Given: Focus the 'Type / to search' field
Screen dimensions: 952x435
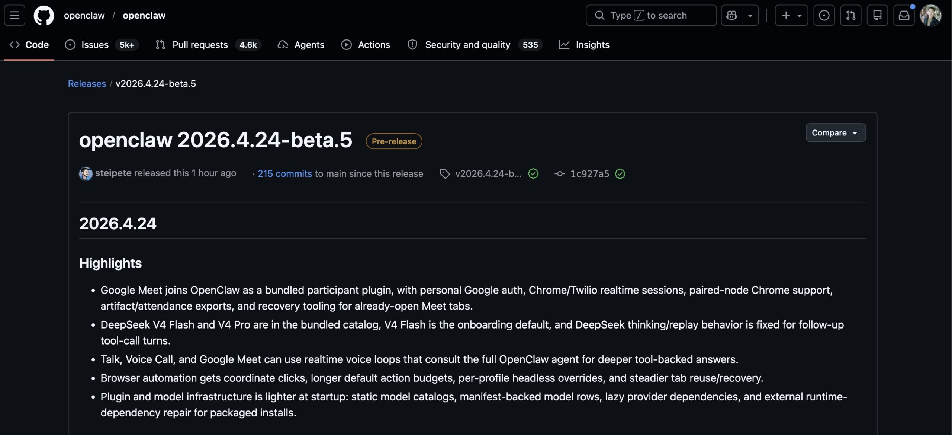Looking at the screenshot, I should click(x=651, y=15).
